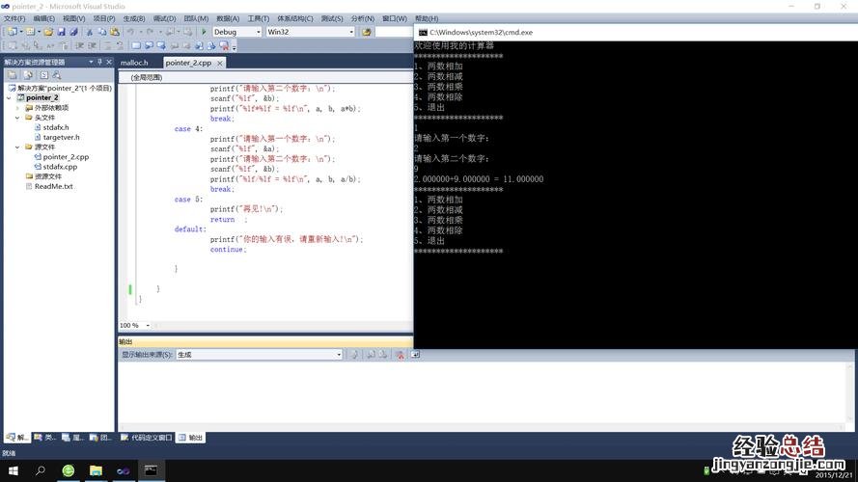
Task: Switch to the malloc.h editor tab
Action: 135,63
